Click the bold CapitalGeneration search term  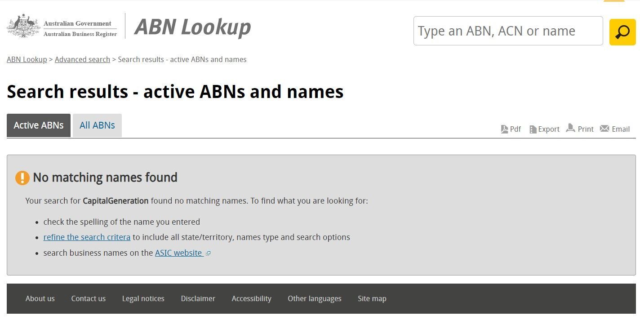(116, 201)
